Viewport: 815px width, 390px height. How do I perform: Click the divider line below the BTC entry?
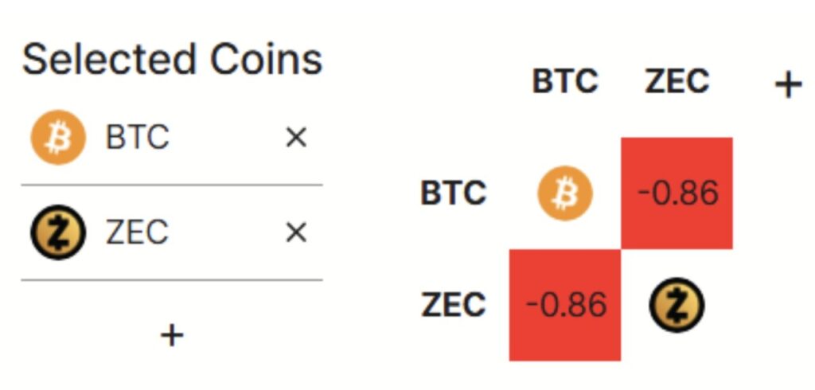[172, 185]
